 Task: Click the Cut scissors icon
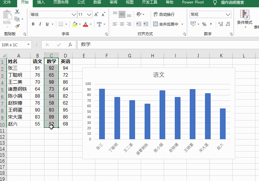pos(17,12)
